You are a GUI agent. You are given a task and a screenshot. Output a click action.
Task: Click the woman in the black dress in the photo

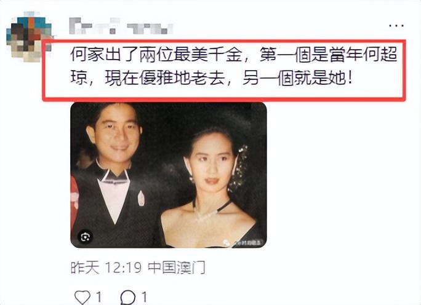pyautogui.click(x=209, y=188)
